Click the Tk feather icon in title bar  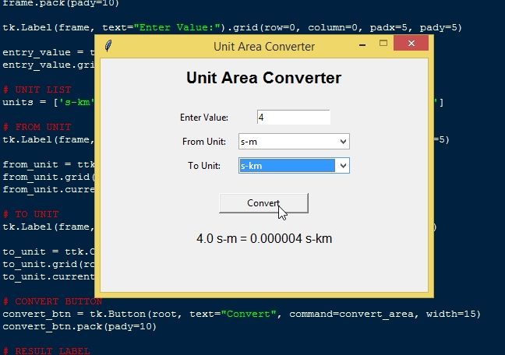pos(108,46)
